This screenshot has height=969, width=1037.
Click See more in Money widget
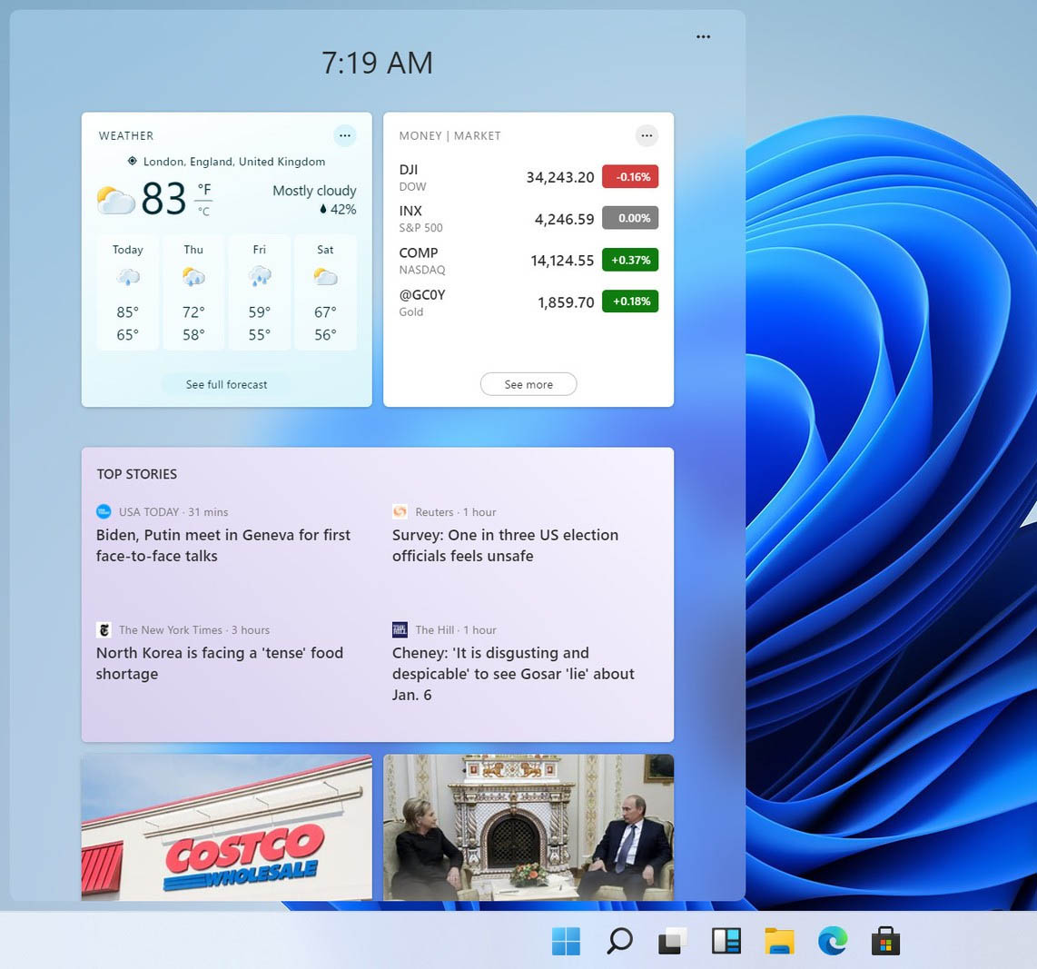coord(528,384)
